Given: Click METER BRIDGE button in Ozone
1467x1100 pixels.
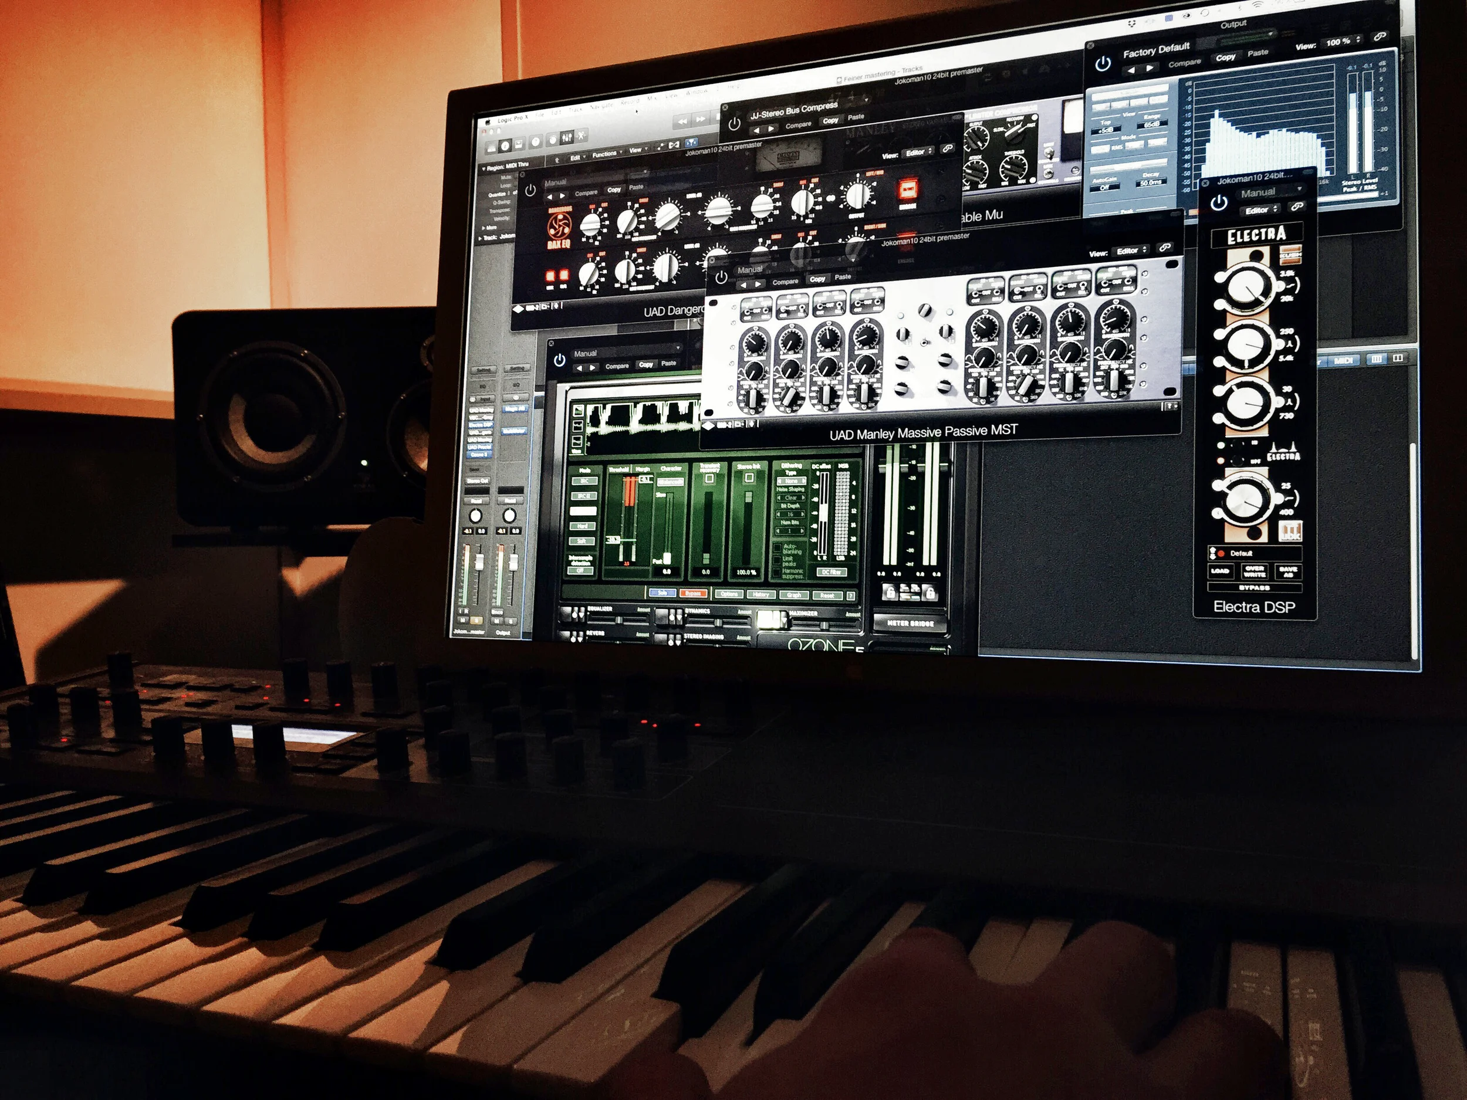Looking at the screenshot, I should tap(910, 624).
